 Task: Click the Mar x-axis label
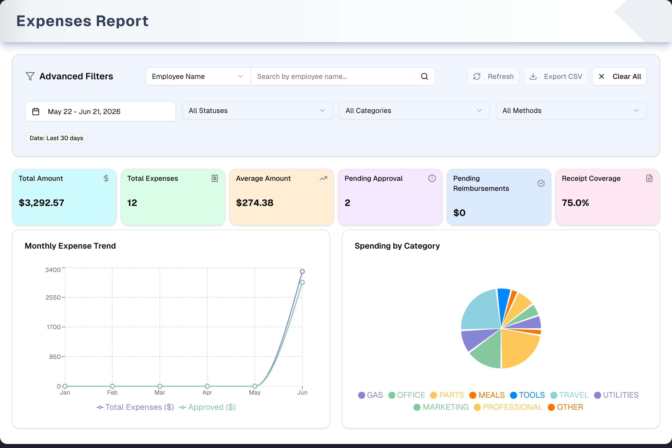[160, 392]
